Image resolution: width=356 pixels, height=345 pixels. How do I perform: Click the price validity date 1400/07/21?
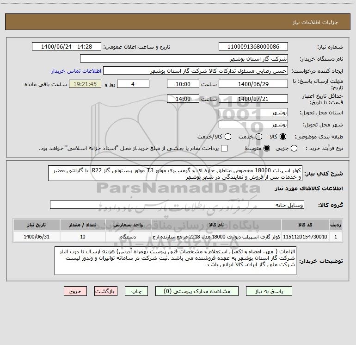[x=253, y=99]
